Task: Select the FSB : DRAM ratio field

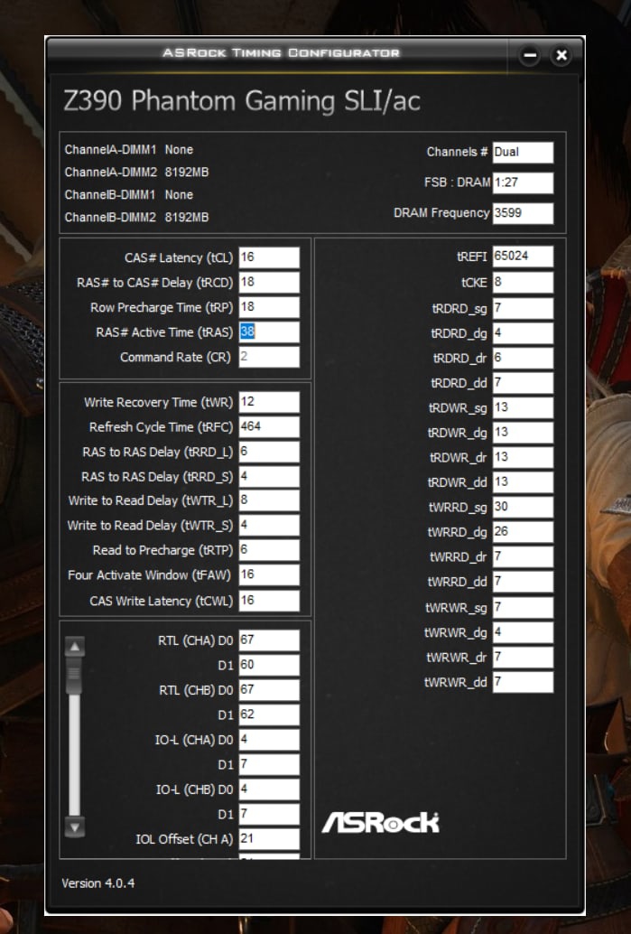Action: [x=523, y=182]
